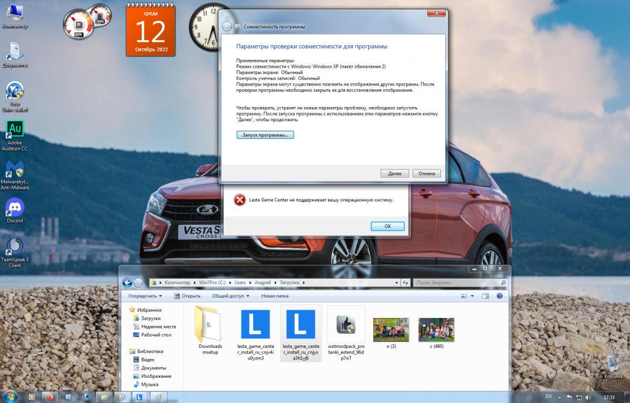Open the Windows Start menu
630x403 pixels.
click(10, 396)
